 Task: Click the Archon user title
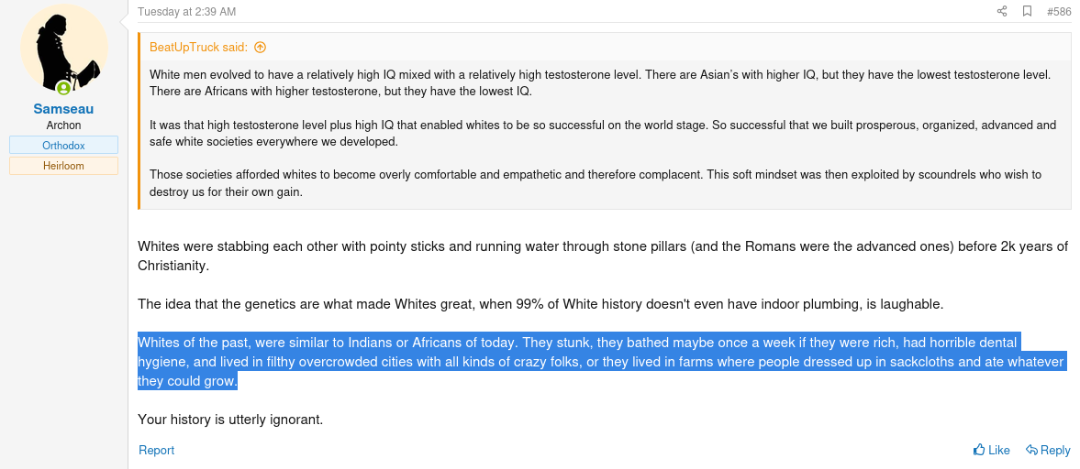[x=63, y=125]
